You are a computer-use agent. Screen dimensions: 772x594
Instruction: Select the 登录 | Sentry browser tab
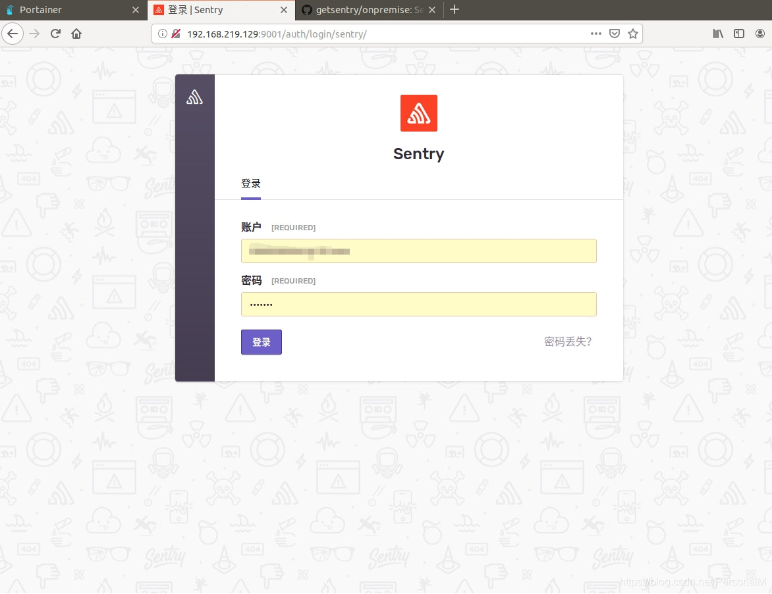click(x=221, y=10)
